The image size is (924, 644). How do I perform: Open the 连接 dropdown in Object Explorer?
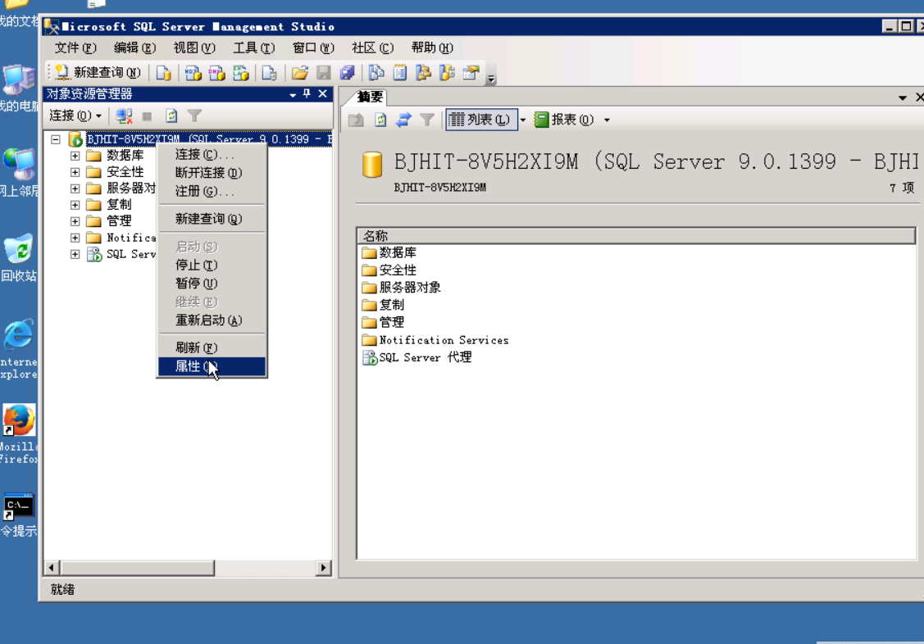pyautogui.click(x=75, y=116)
